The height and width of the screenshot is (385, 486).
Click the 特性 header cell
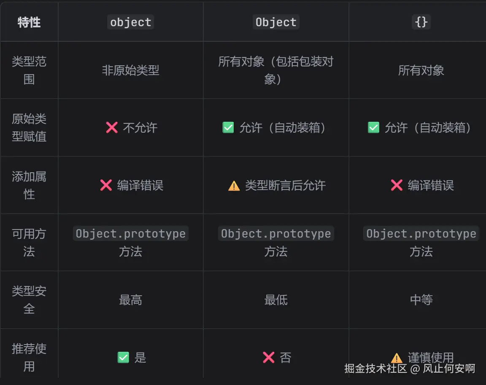click(29, 22)
